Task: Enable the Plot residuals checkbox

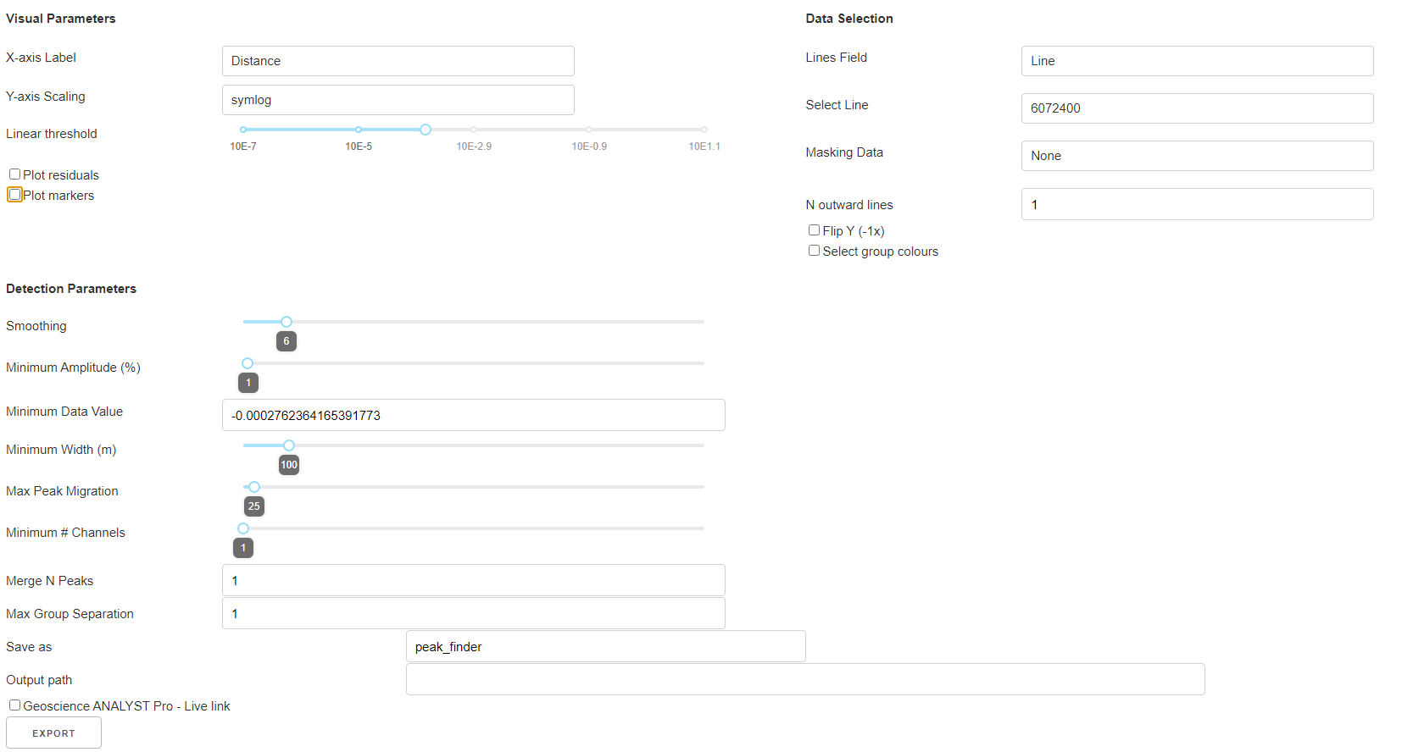Action: coord(14,174)
